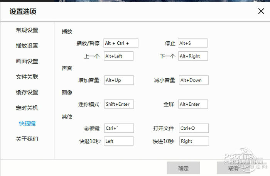
Task: Click the 下一个 hotkey field Alt+Right
Action: (193, 56)
